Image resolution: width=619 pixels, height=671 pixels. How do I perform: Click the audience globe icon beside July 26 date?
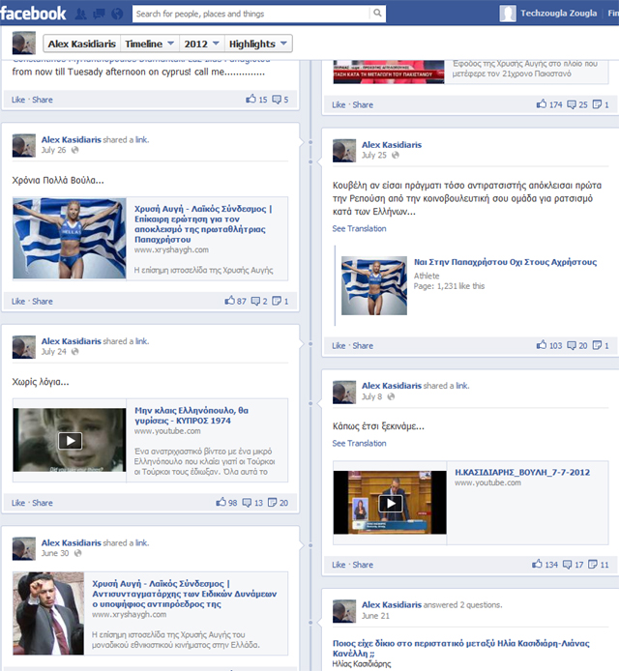[75, 150]
